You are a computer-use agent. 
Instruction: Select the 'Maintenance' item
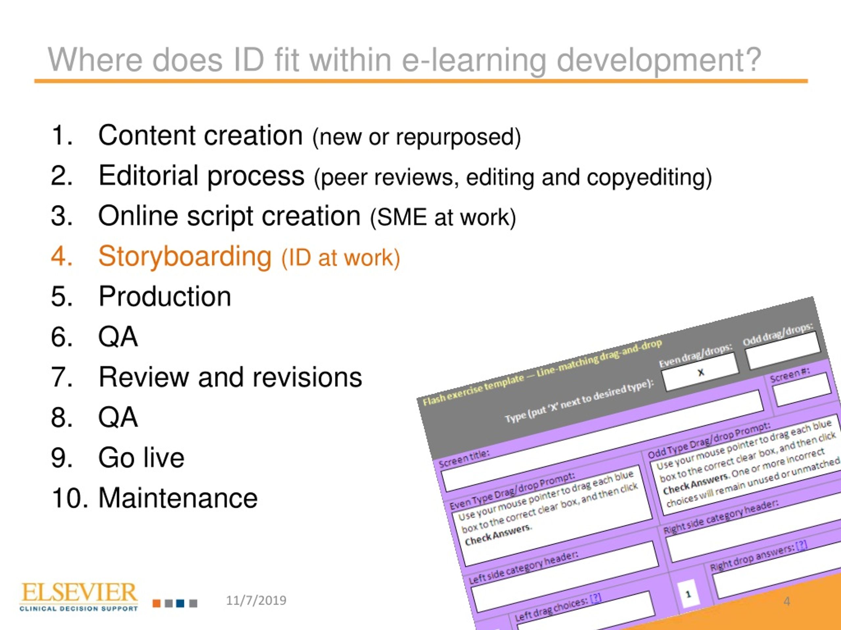pos(178,498)
